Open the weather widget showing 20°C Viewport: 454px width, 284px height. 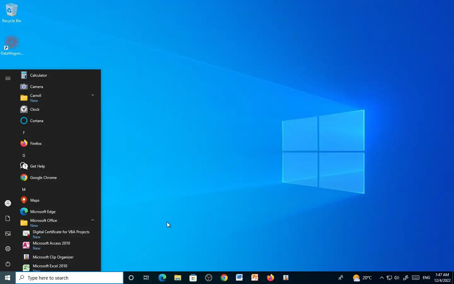pyautogui.click(x=362, y=278)
